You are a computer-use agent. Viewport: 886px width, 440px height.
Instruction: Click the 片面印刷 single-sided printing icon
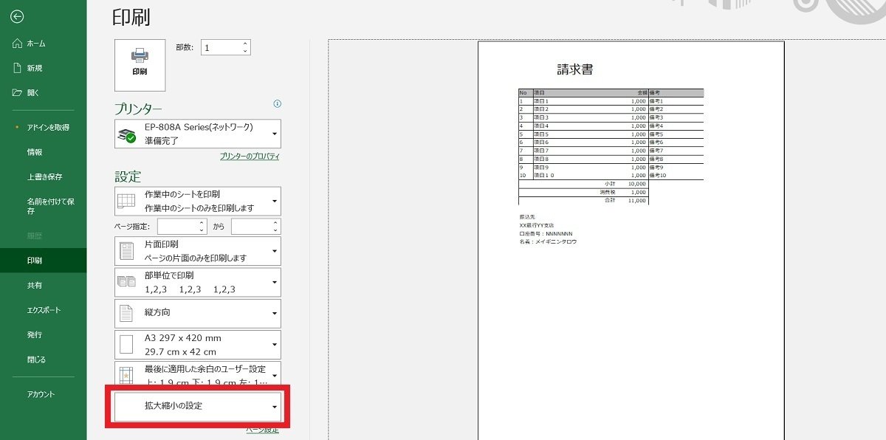pyautogui.click(x=126, y=251)
